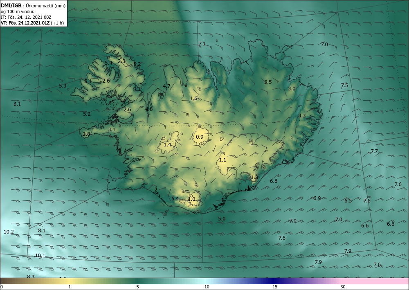Select the 'VT: Fös. 24.12.2021 01Z (+1 h)' line
Screen dimensions: 409x290
point(32,22)
